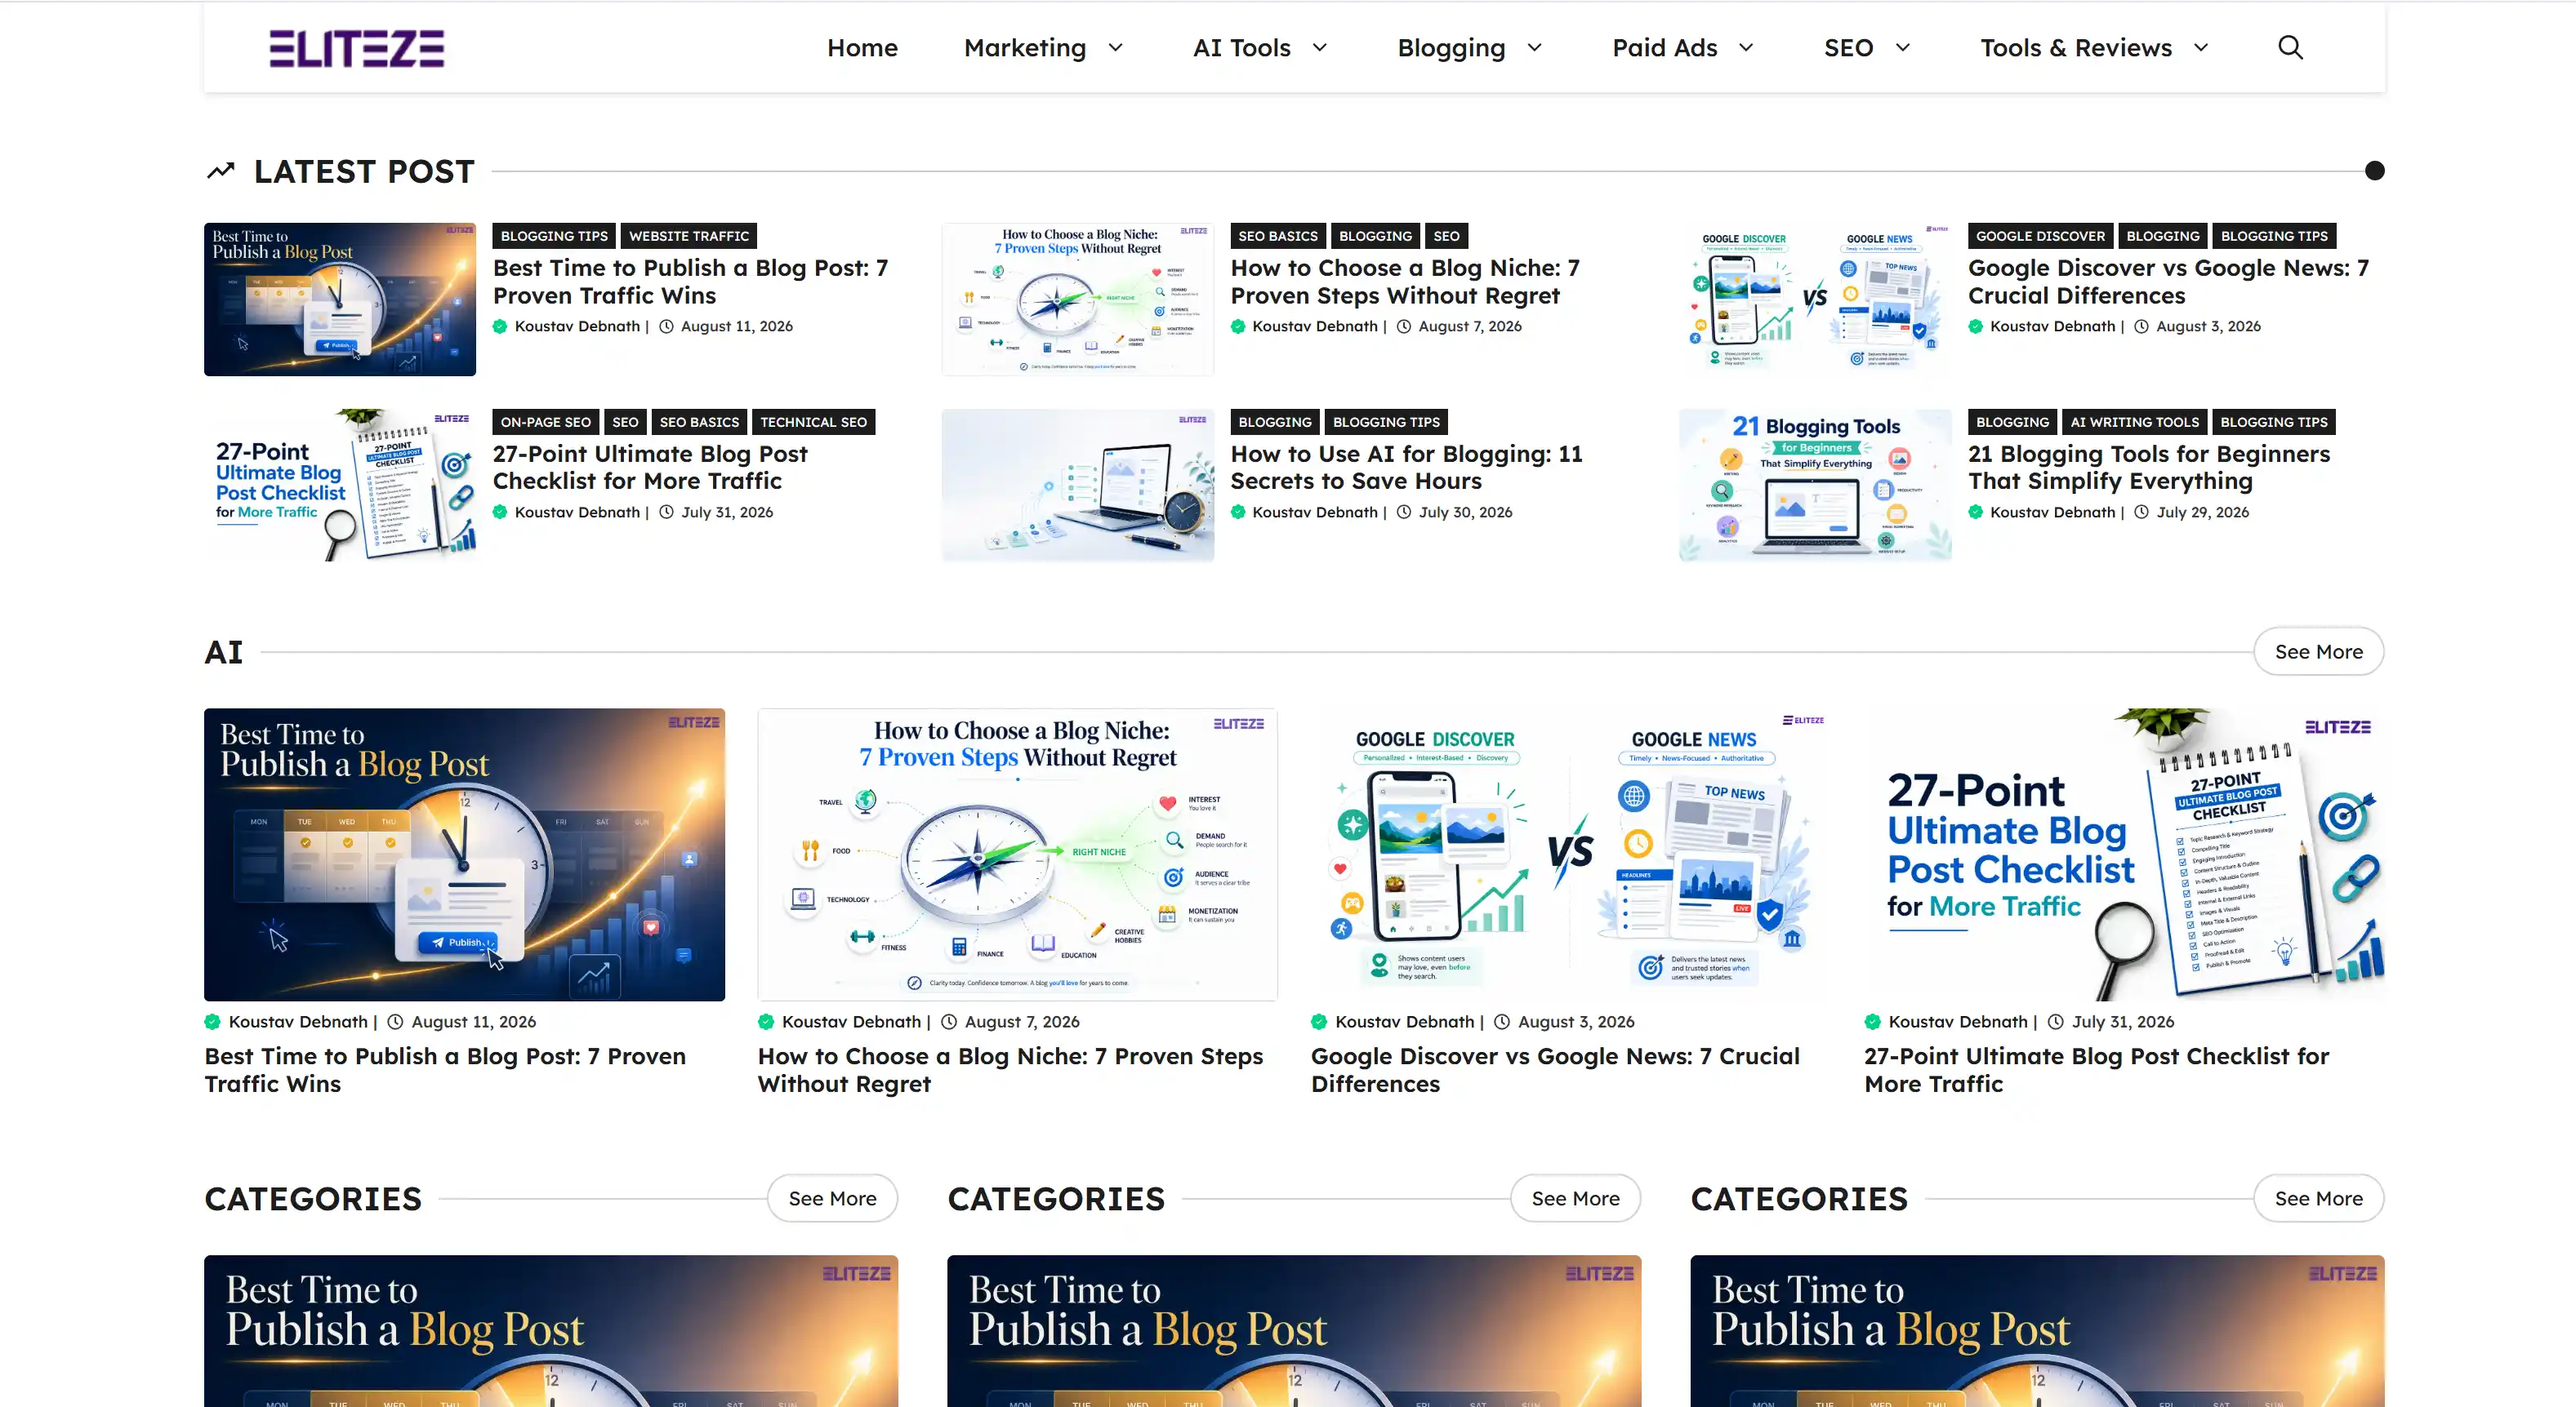The image size is (2576, 1407).
Task: Click the 21 Blogging Tools thumbnail
Action: tap(1815, 485)
